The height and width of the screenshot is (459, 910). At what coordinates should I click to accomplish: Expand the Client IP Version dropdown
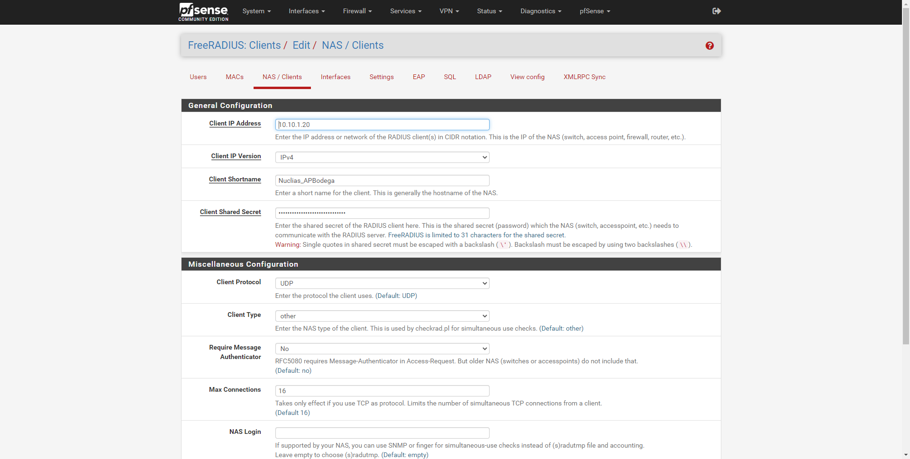tap(382, 157)
